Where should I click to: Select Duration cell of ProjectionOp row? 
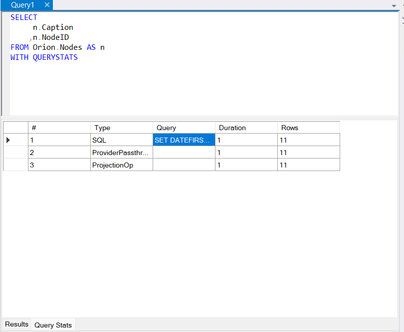[246, 165]
